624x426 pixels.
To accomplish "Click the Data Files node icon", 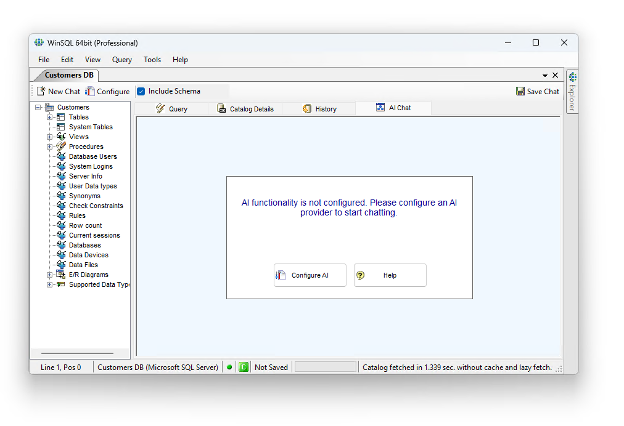I will coord(61,265).
